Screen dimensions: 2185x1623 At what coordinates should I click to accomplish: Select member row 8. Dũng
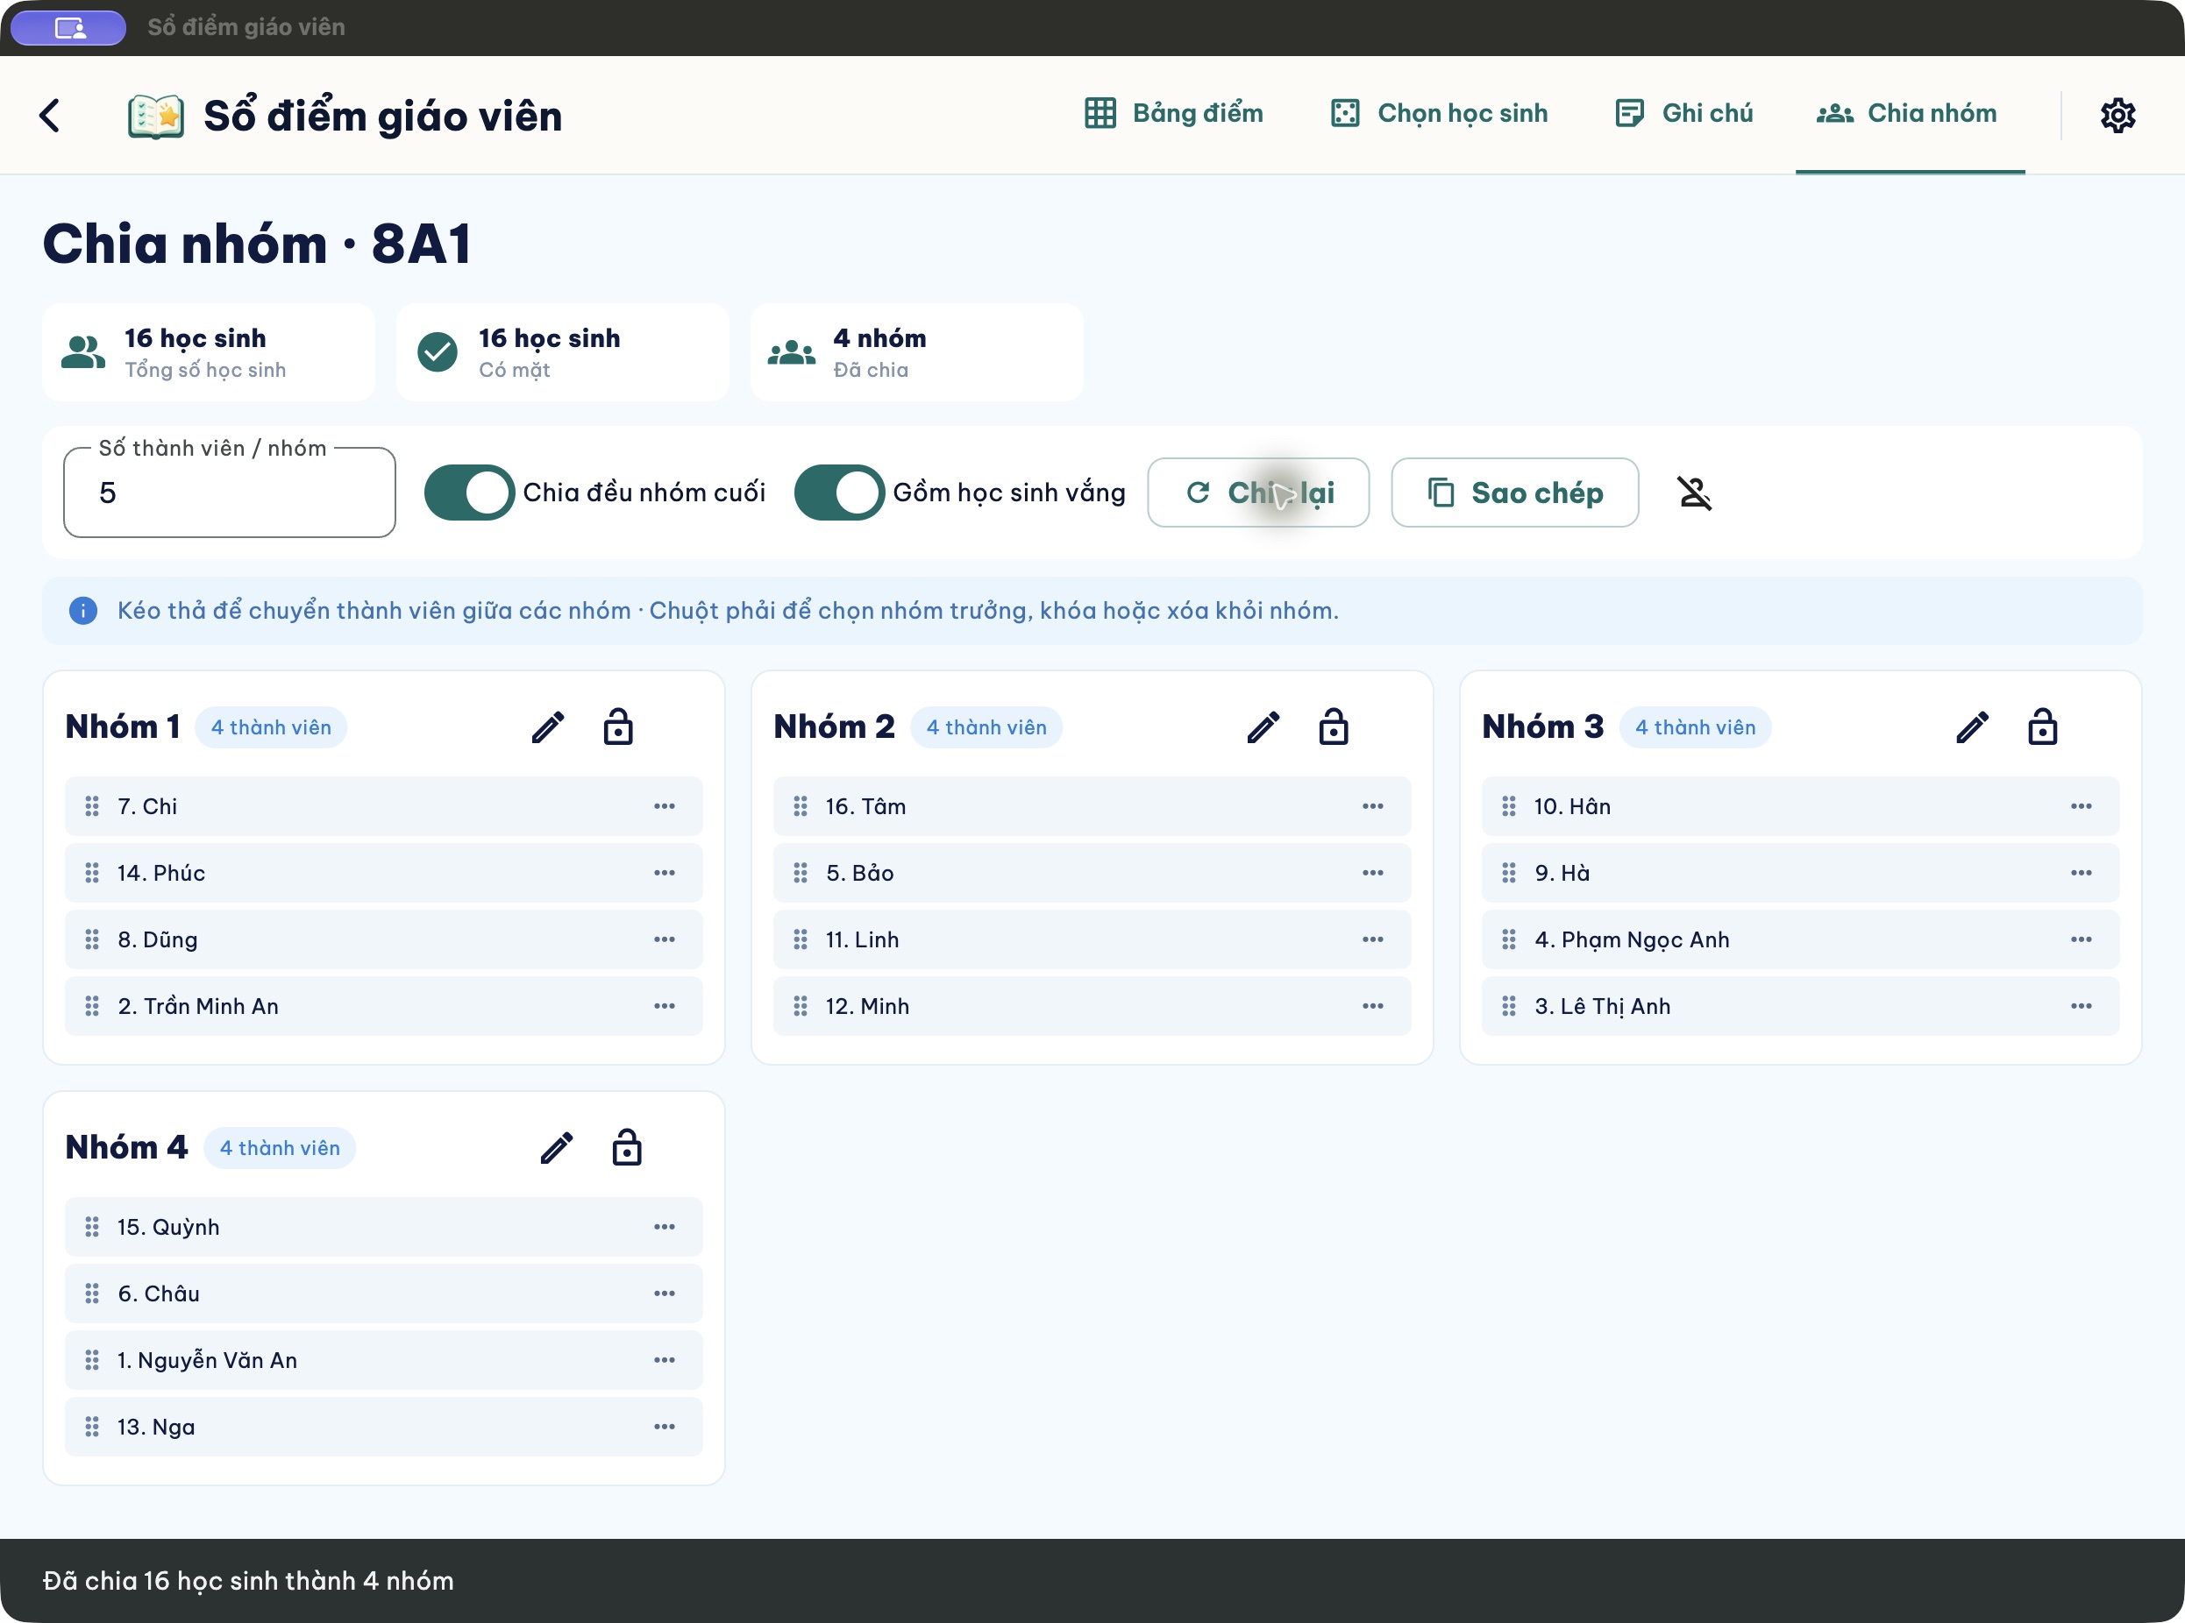coord(383,939)
